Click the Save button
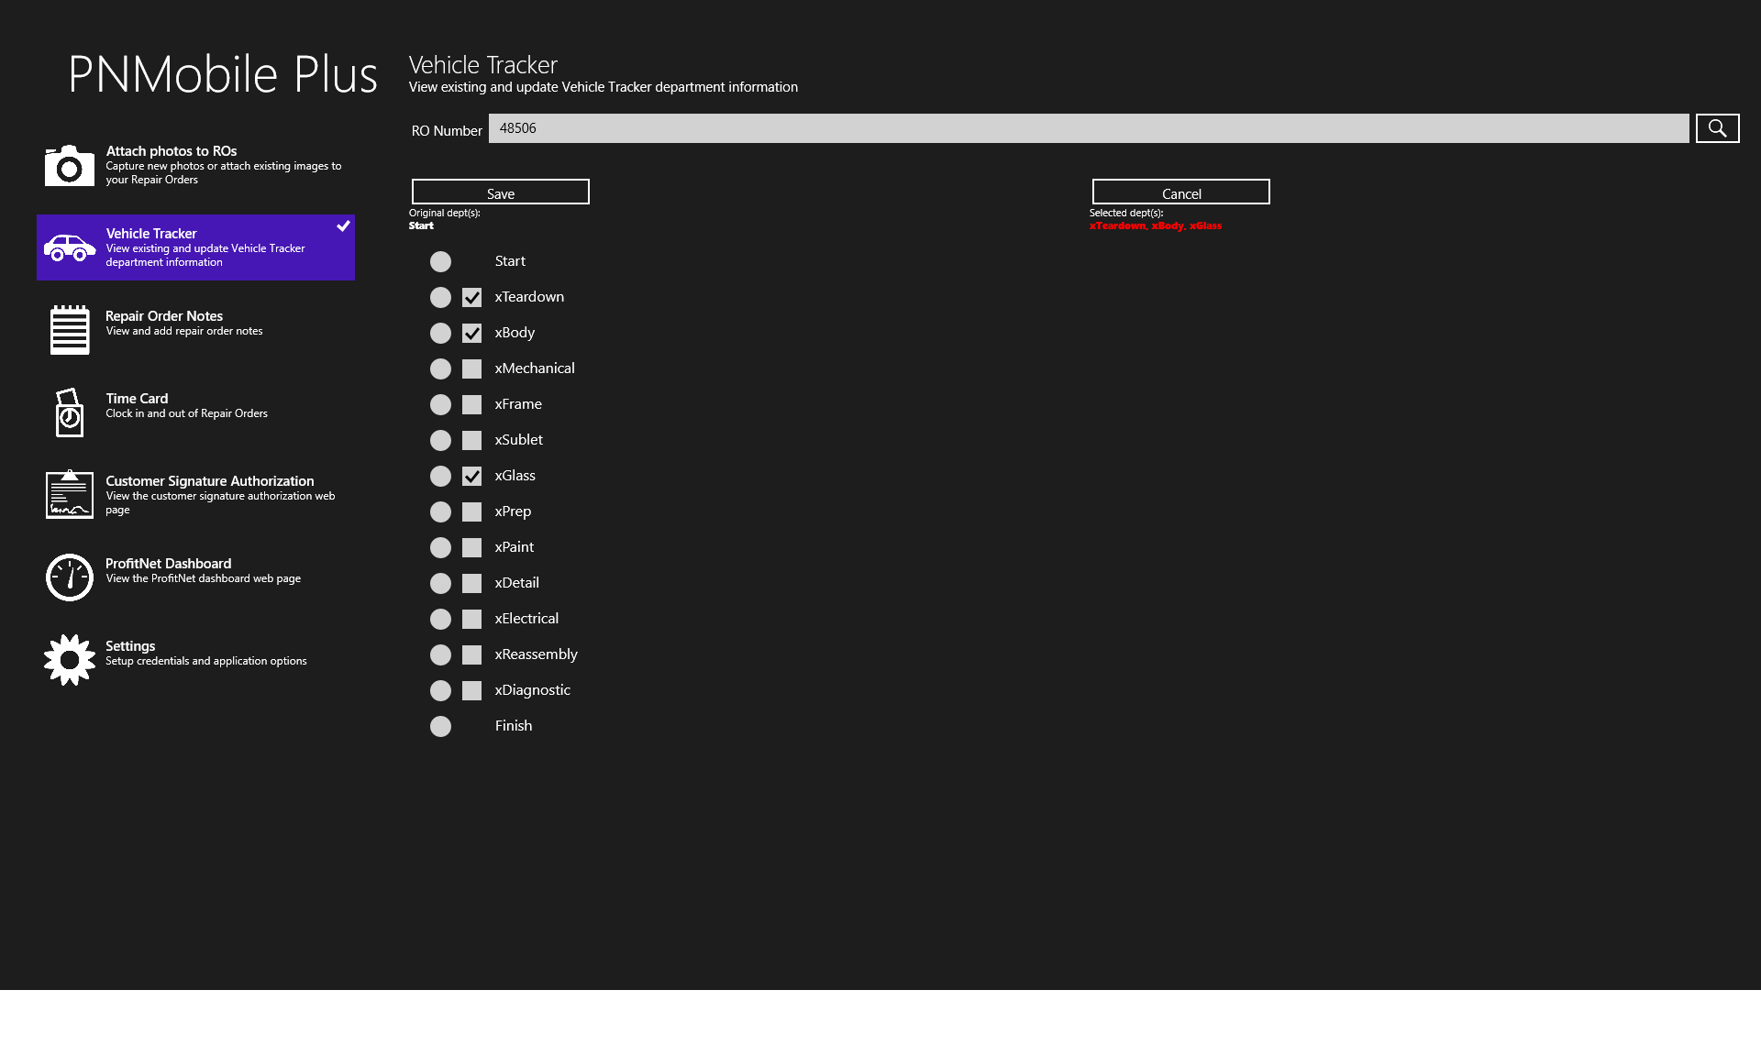The height and width of the screenshot is (1056, 1761). click(500, 192)
